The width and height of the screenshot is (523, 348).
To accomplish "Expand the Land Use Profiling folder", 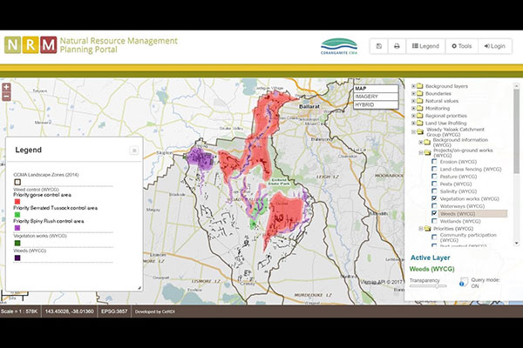I will click(413, 123).
